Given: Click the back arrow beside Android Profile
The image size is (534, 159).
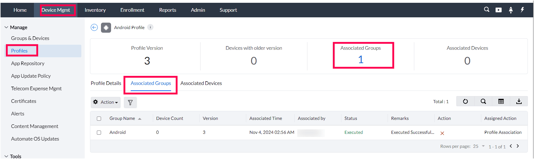Looking at the screenshot, I should 94,27.
